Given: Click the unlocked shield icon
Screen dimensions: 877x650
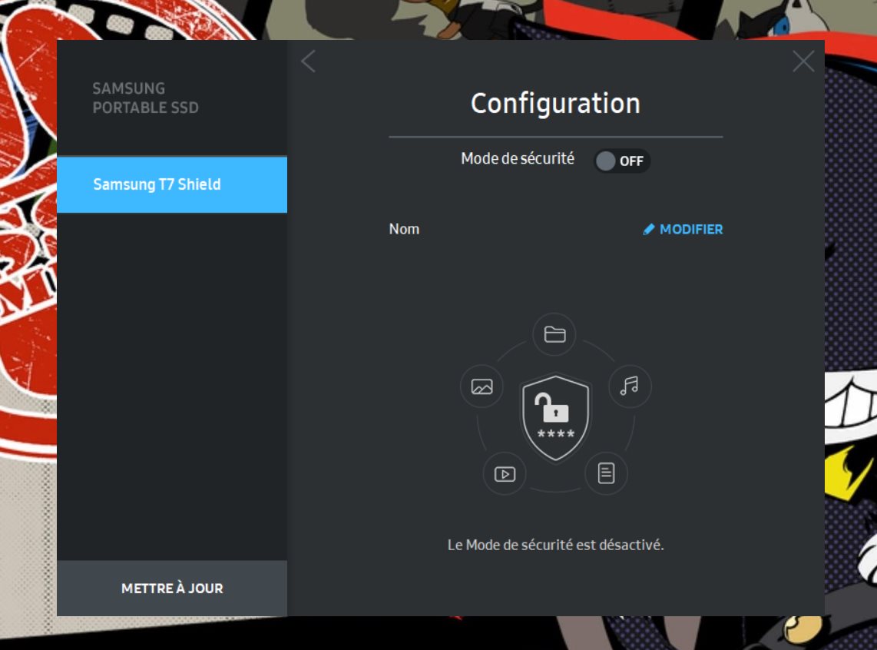Looking at the screenshot, I should pos(555,418).
